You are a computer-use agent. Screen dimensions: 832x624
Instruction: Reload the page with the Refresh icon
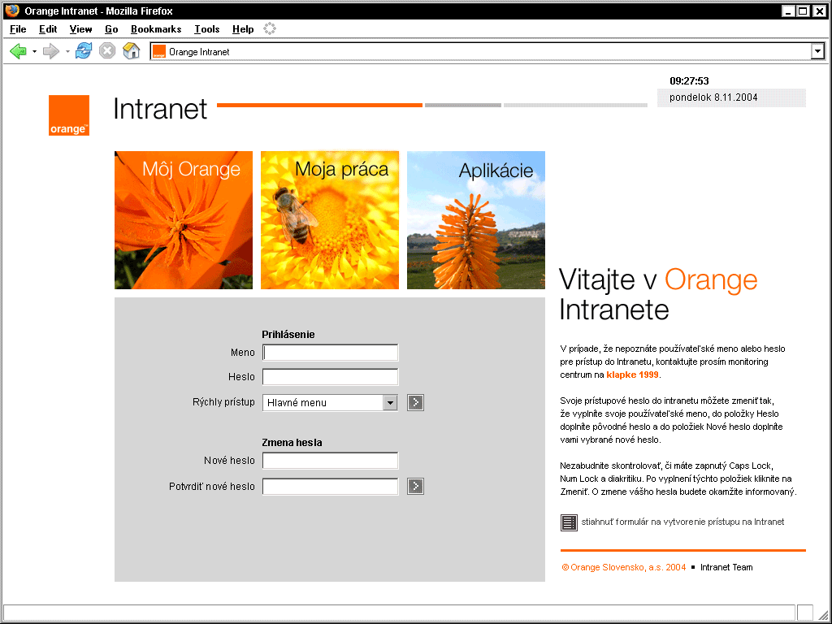pos(84,51)
